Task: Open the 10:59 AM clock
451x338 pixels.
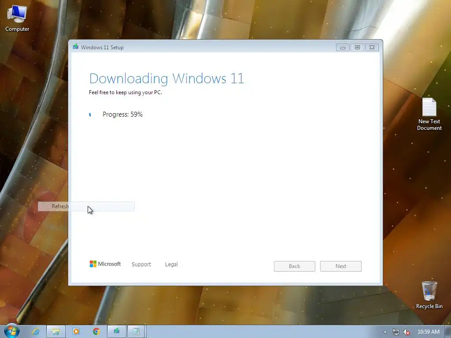Action: point(428,332)
